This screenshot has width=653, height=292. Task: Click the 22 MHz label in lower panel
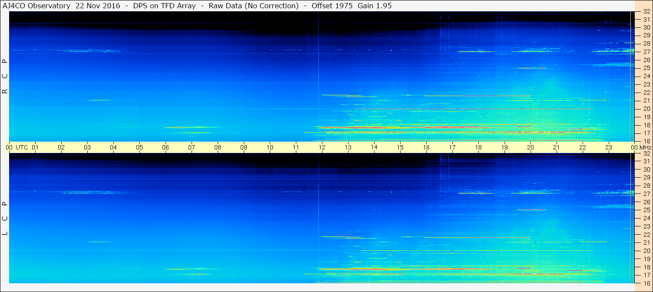coord(646,234)
